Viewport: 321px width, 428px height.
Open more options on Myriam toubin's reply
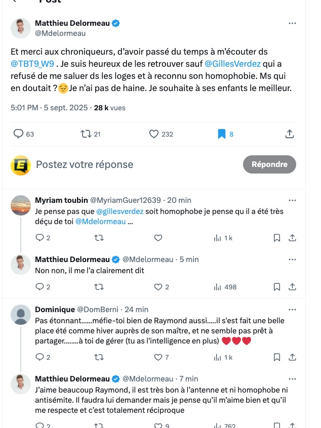(292, 200)
